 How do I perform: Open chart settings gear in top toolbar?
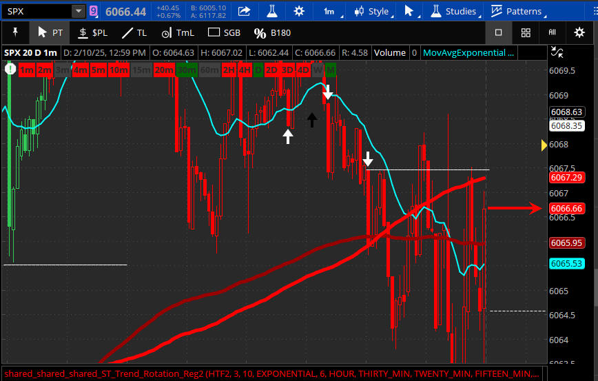[298, 11]
